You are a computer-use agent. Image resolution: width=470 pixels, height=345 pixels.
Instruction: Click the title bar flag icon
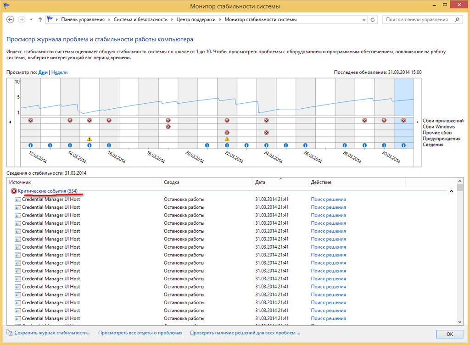tap(6, 6)
